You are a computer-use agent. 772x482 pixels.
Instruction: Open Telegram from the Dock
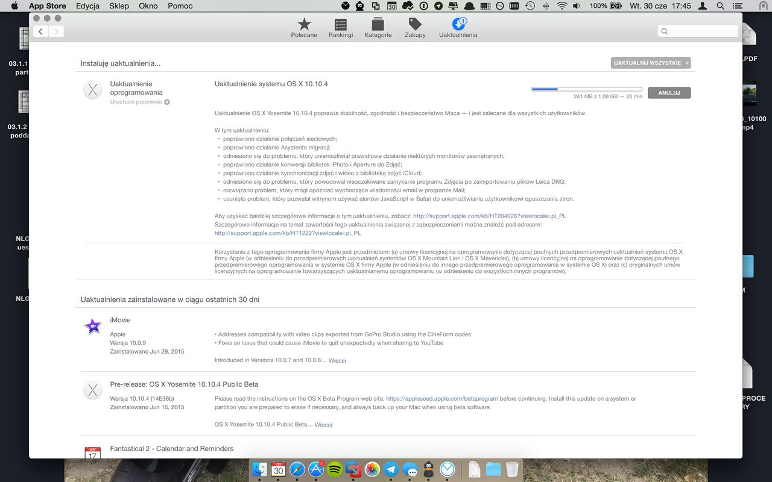tap(391, 469)
